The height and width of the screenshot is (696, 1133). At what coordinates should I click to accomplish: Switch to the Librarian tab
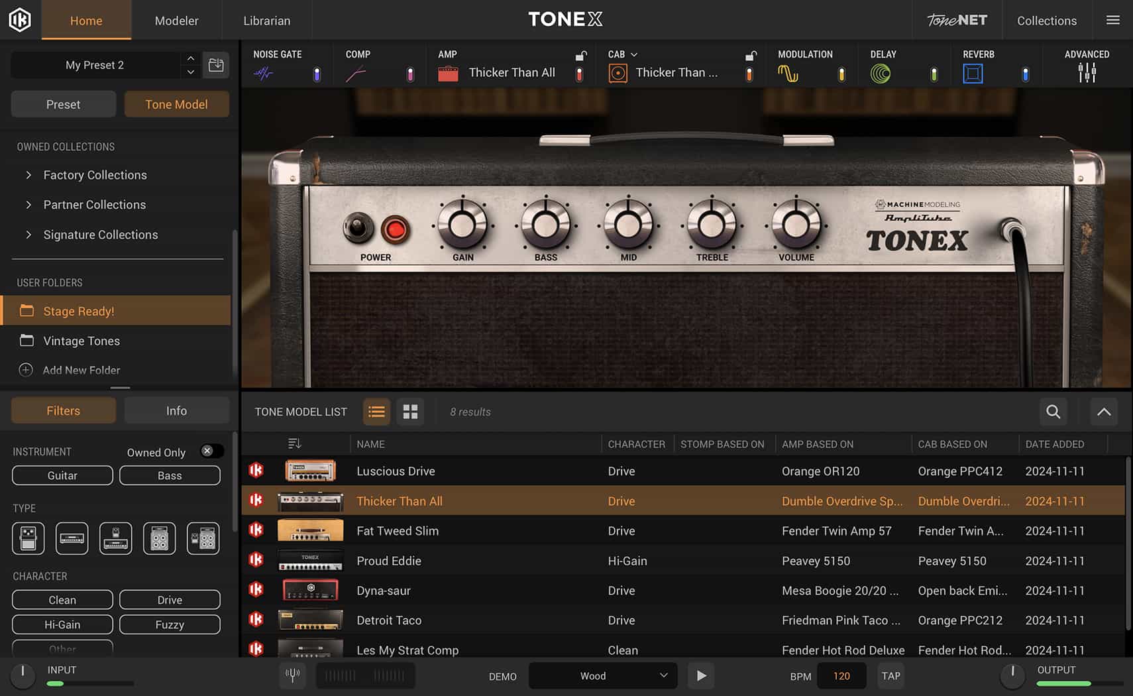[266, 20]
